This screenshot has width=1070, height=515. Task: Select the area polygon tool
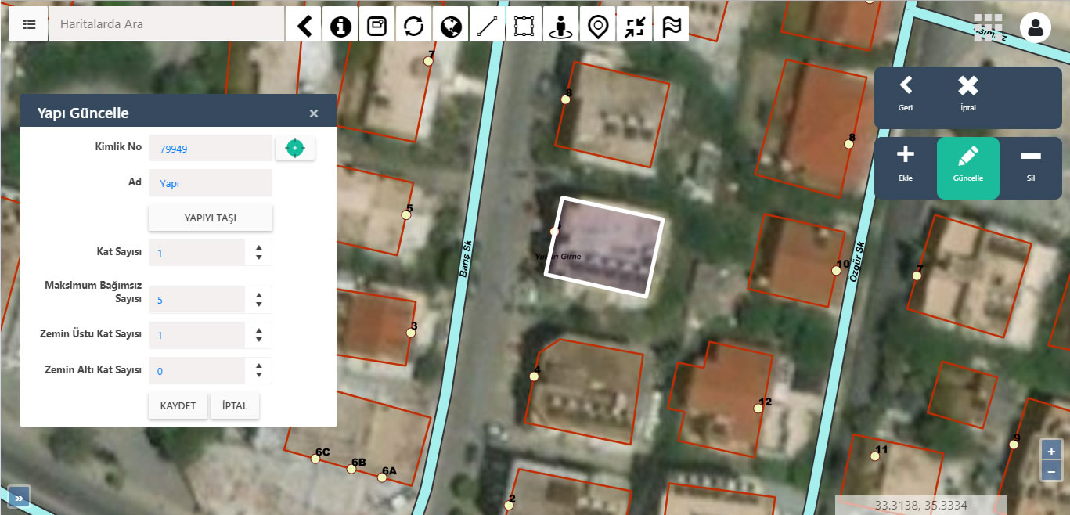524,24
